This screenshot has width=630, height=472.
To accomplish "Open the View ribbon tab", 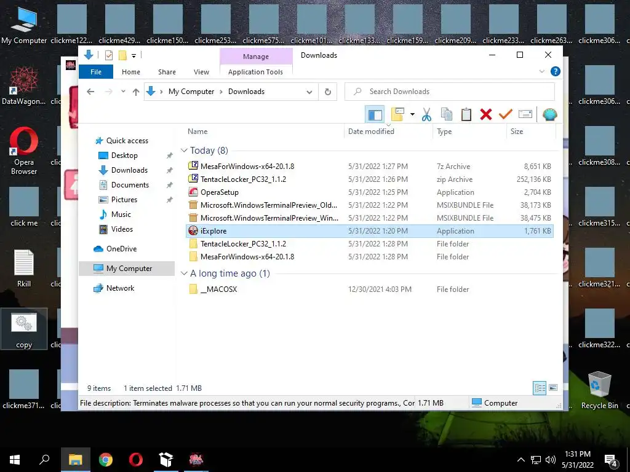I will (x=201, y=72).
